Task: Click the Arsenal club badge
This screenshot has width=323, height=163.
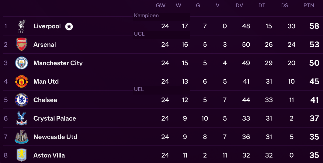Action: point(22,44)
